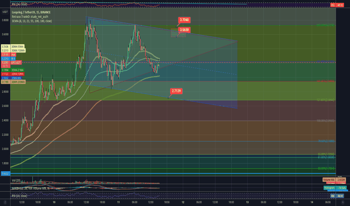The width and height of the screenshot is (350, 206).
Task: Click the 3.5658 price callout label
Action: [184, 30]
